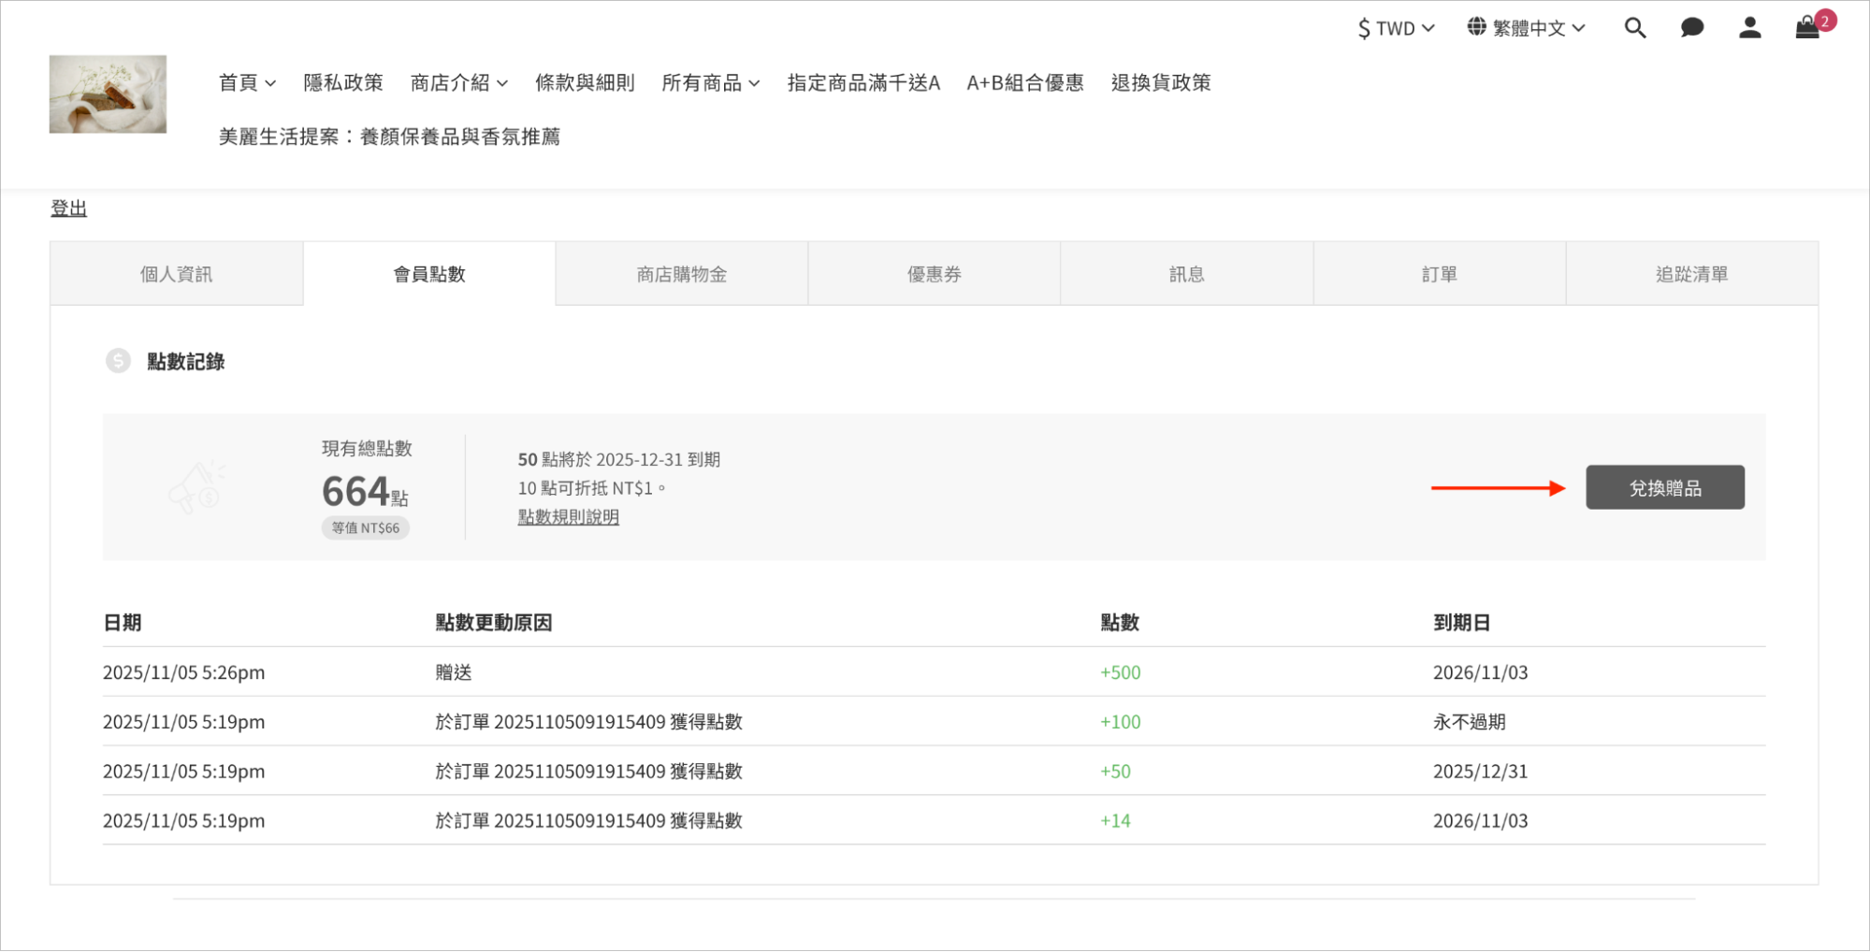The image size is (1870, 952).
Task: Expand the TWD currency dropdown
Action: click(x=1396, y=28)
